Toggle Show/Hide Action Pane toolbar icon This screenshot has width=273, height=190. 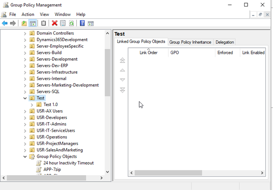[x=91, y=23]
